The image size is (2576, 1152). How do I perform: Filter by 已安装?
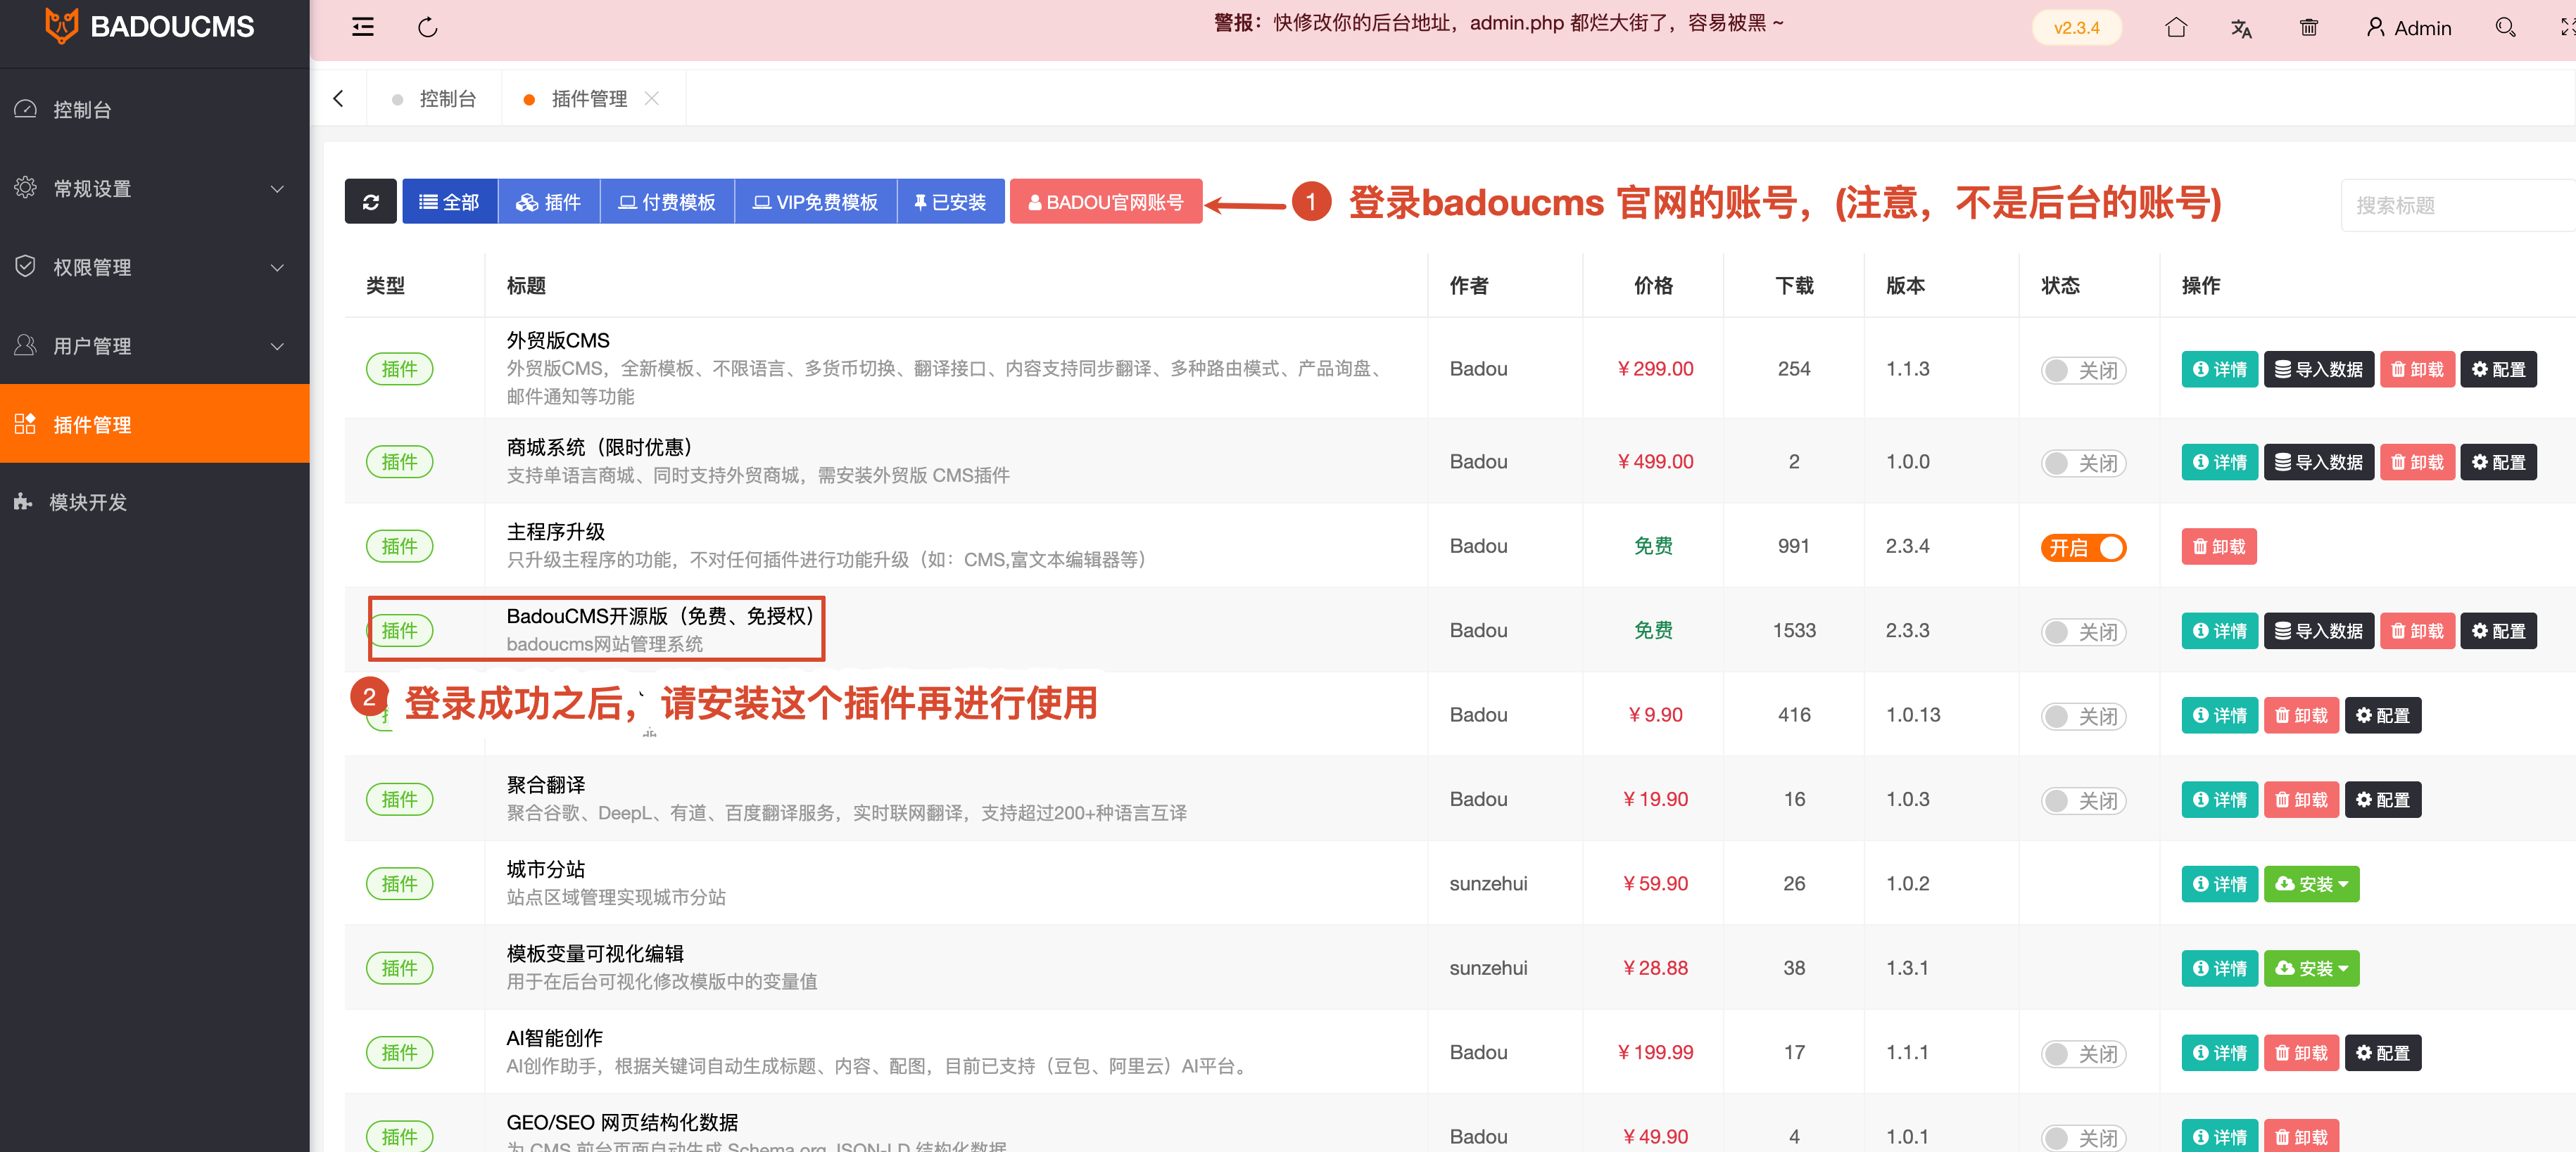click(x=950, y=202)
